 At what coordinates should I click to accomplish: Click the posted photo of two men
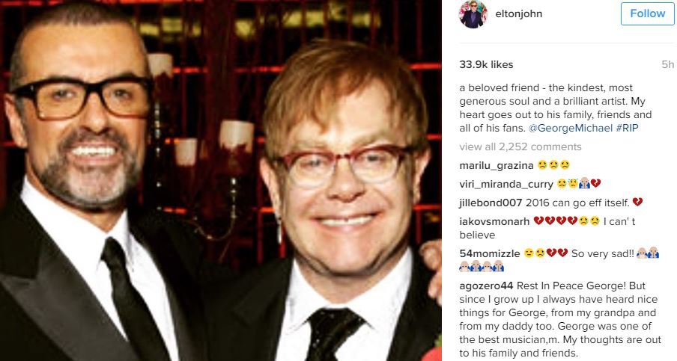coord(221,181)
